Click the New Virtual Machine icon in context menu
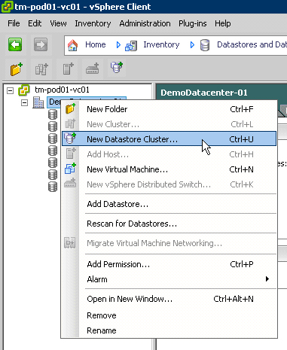Image resolution: width=287 pixels, height=350 pixels. coord(70,169)
